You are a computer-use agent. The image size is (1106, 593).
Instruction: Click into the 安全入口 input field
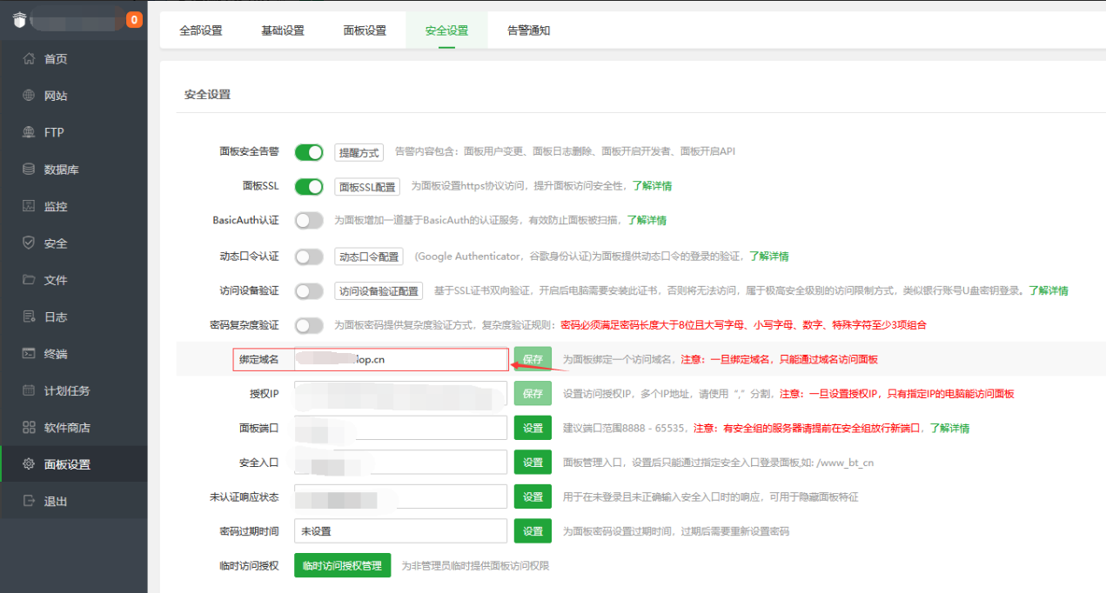400,463
